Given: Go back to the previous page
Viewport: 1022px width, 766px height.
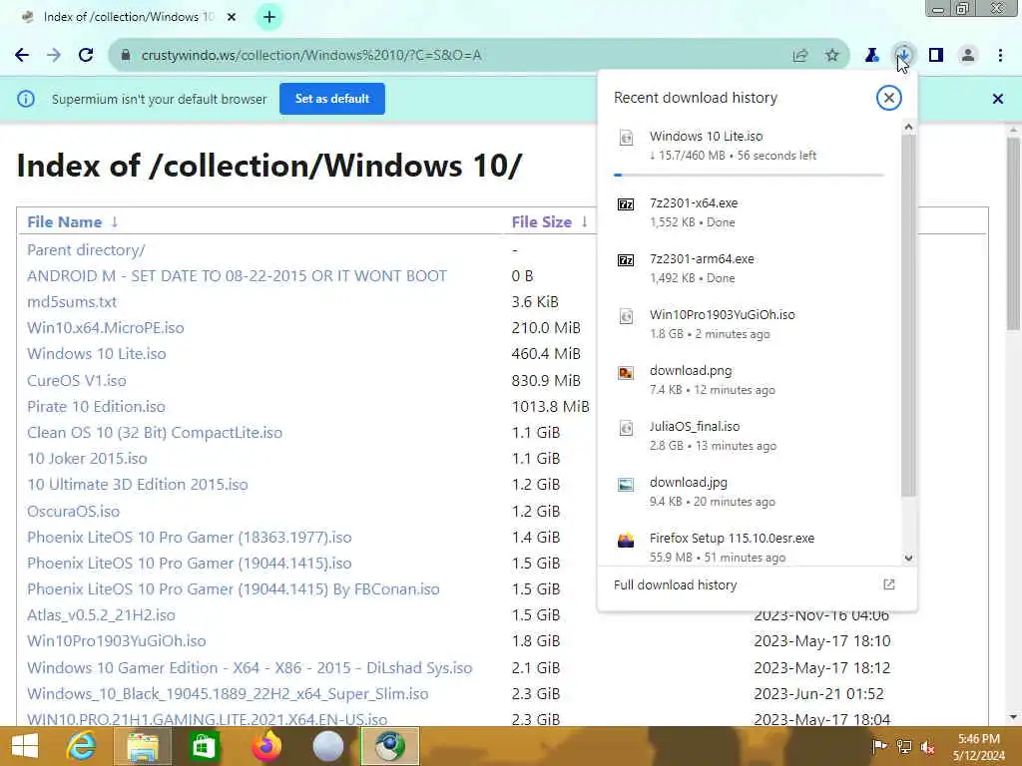Looking at the screenshot, I should (22, 56).
